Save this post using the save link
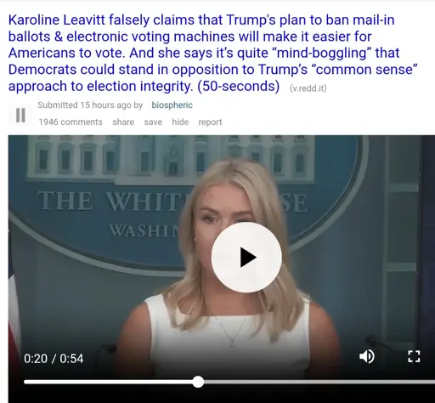The width and height of the screenshot is (435, 403). (x=153, y=122)
